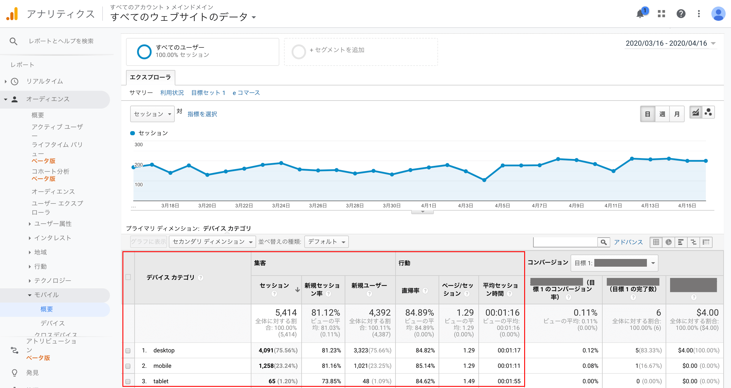This screenshot has width=731, height=388.
Task: Select the pivot table view icon
Action: pyautogui.click(x=706, y=242)
